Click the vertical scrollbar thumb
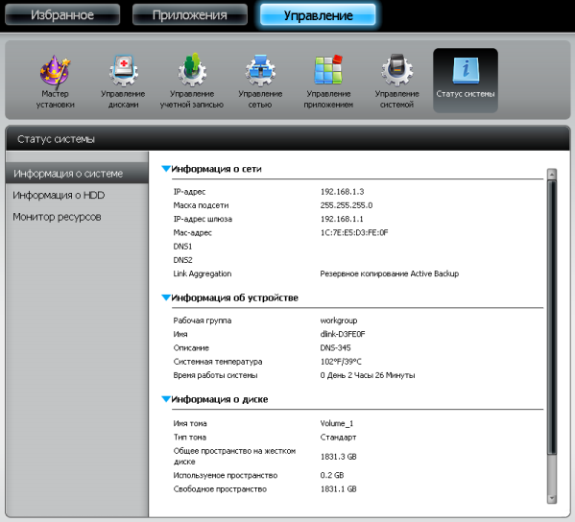Screen dimensions: 575x522 coord(552,317)
